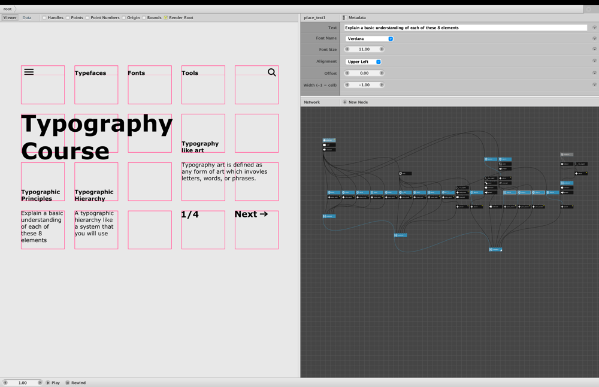Click the Rewind icon at bottom
Image resolution: width=599 pixels, height=387 pixels.
(68, 382)
